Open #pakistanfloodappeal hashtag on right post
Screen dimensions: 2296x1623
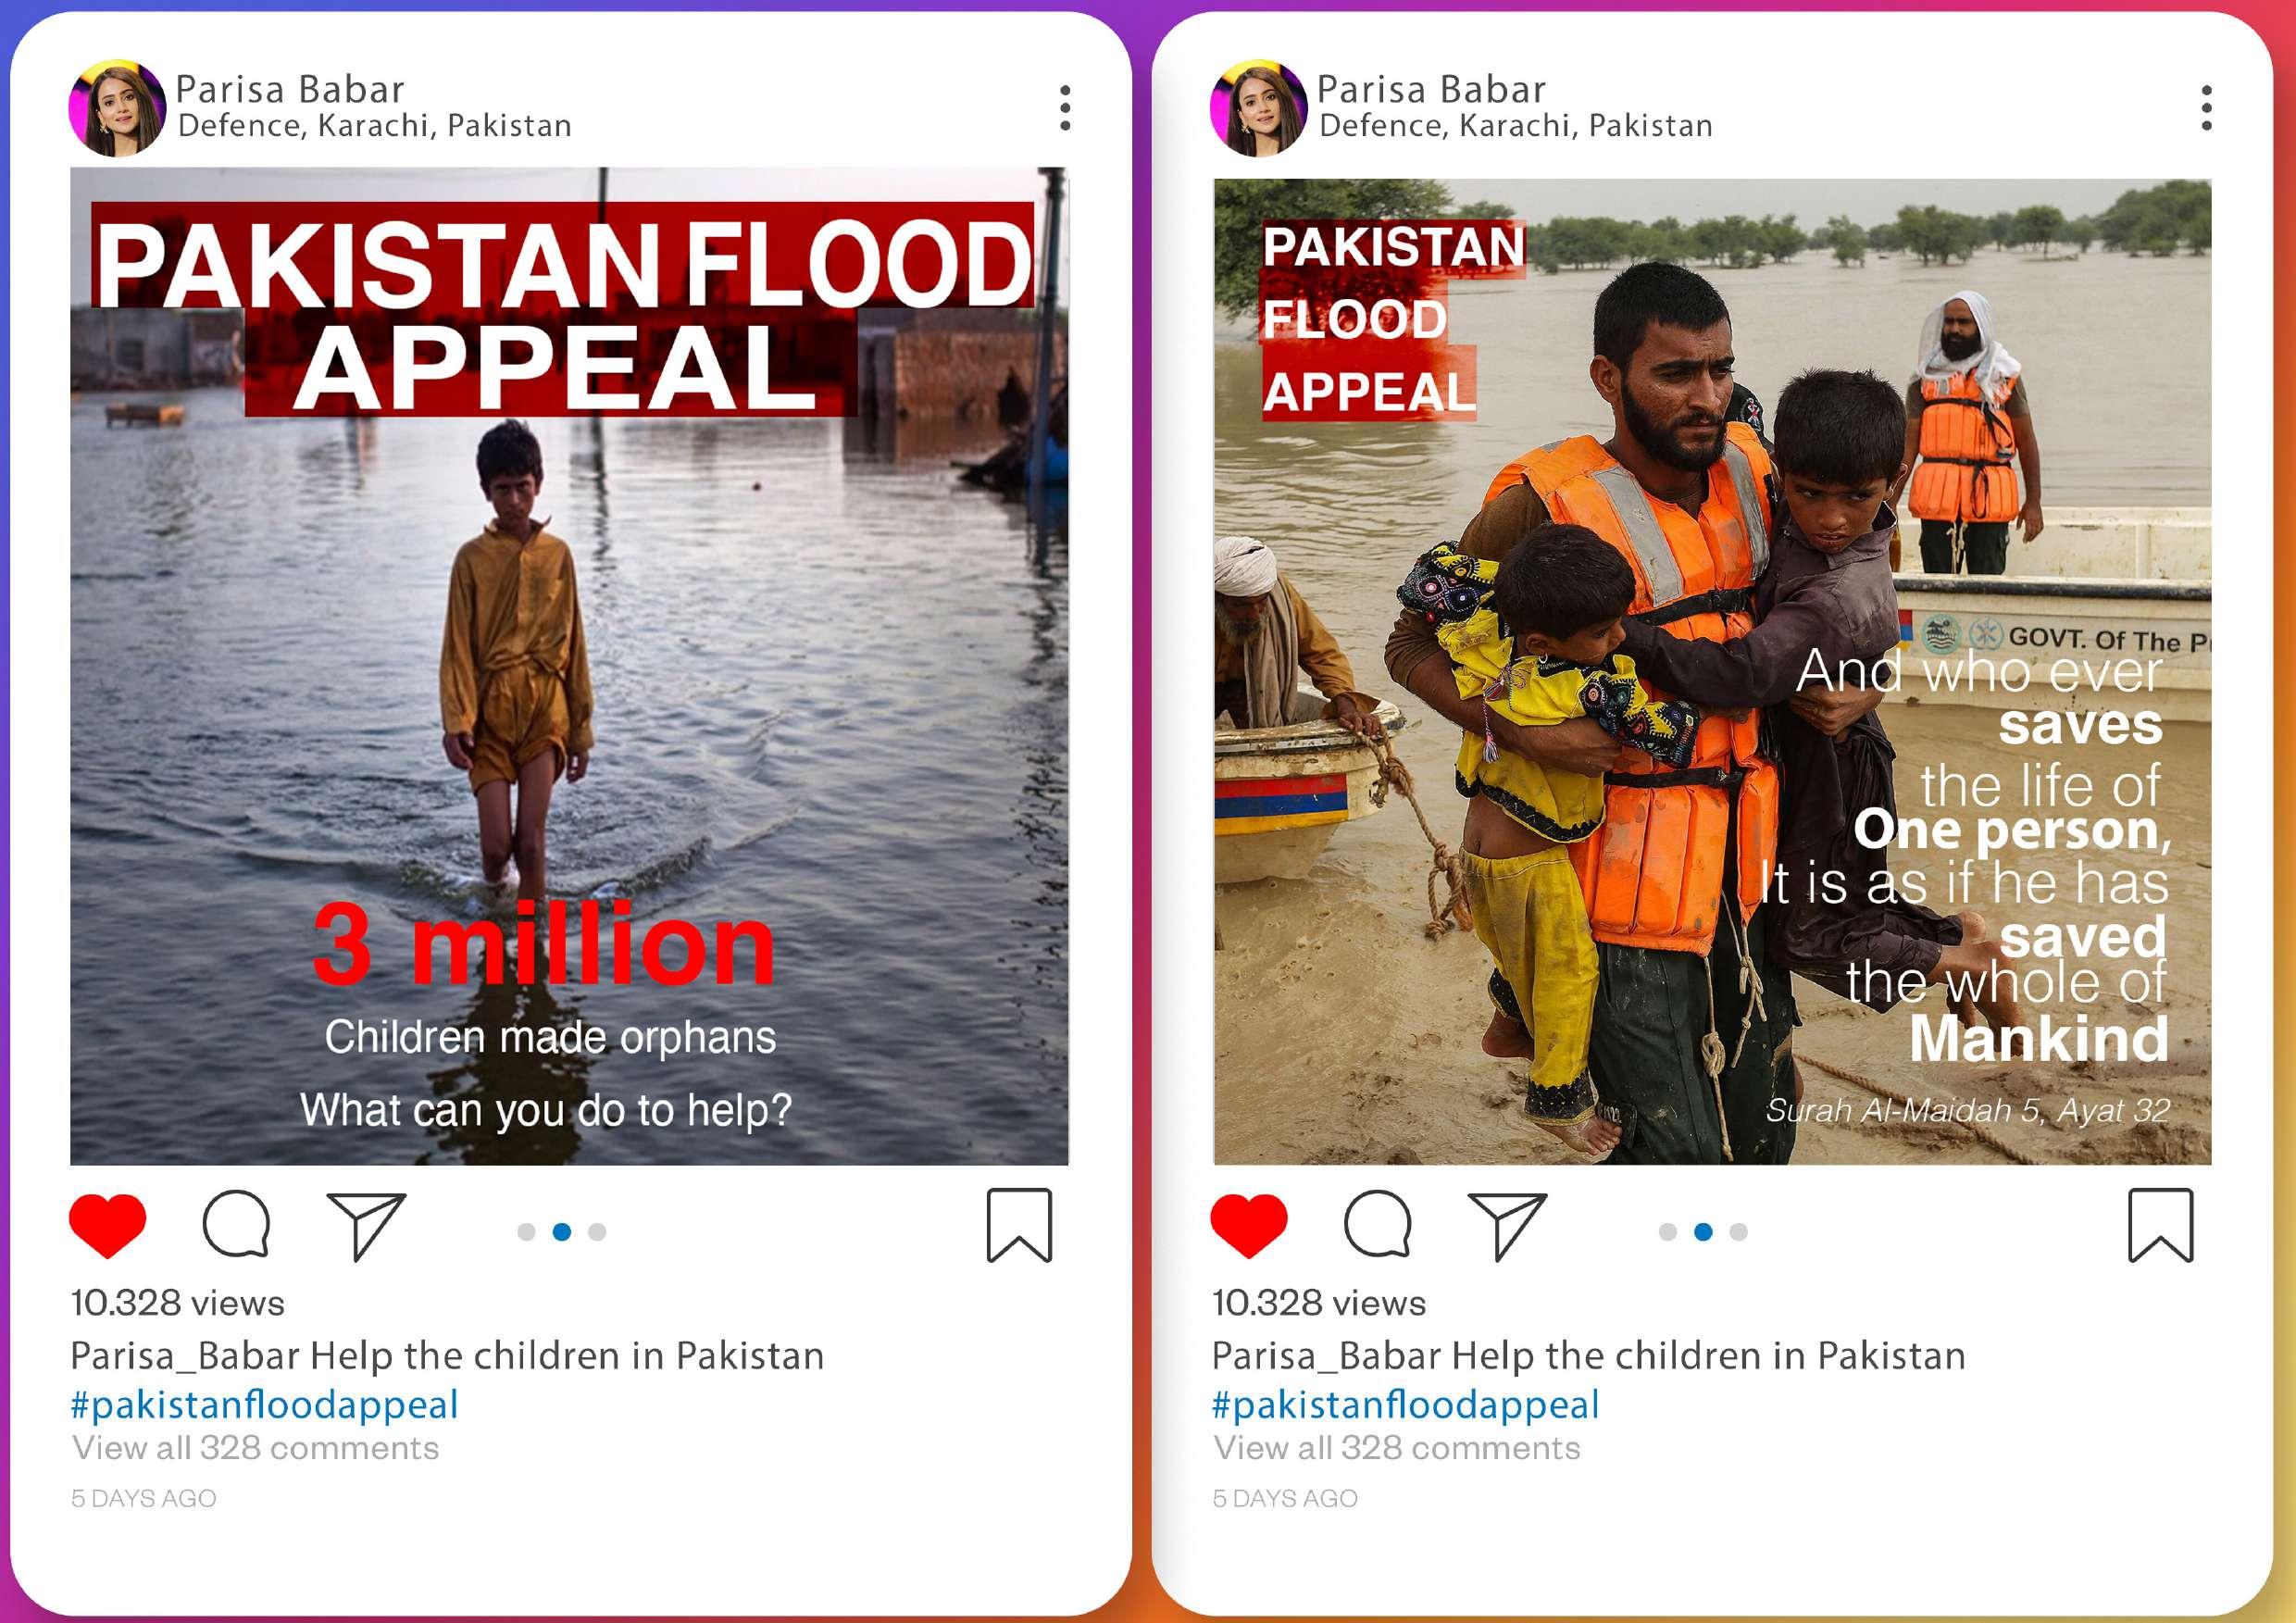(1405, 1404)
